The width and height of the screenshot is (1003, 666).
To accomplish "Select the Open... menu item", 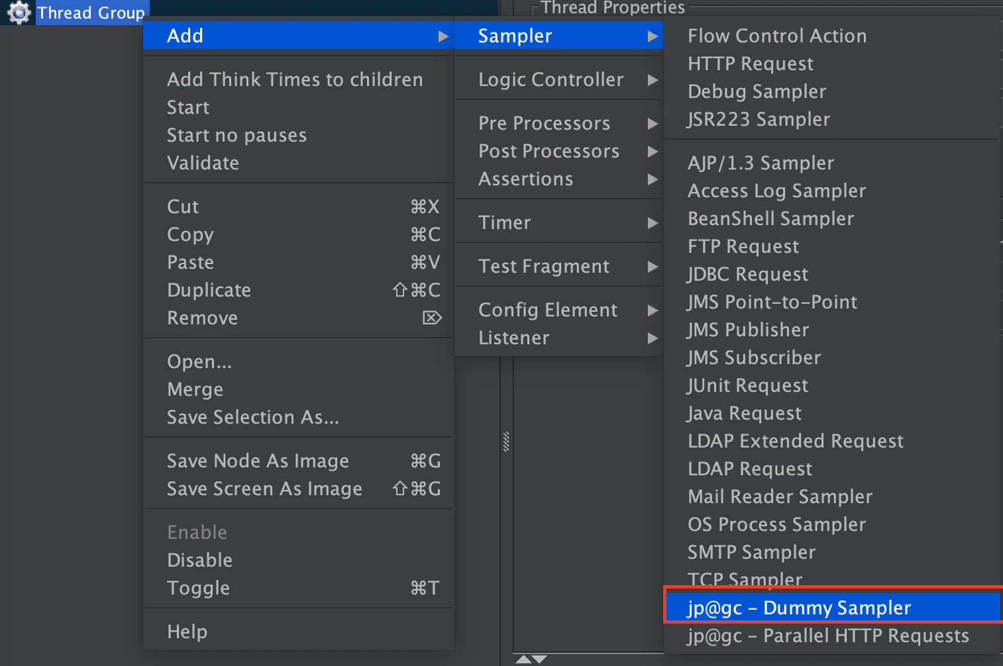I will [x=299, y=361].
